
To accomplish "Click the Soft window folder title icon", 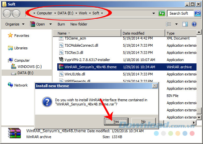I will pyautogui.click(x=4, y=4).
